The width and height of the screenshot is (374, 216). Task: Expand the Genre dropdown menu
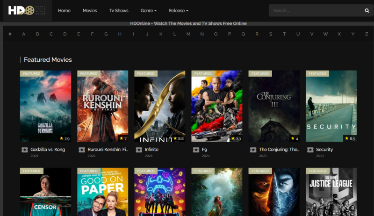click(148, 10)
